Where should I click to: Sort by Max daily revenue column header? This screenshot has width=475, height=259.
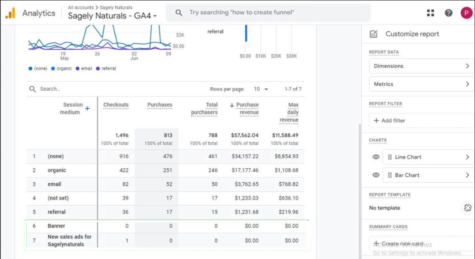point(289,112)
